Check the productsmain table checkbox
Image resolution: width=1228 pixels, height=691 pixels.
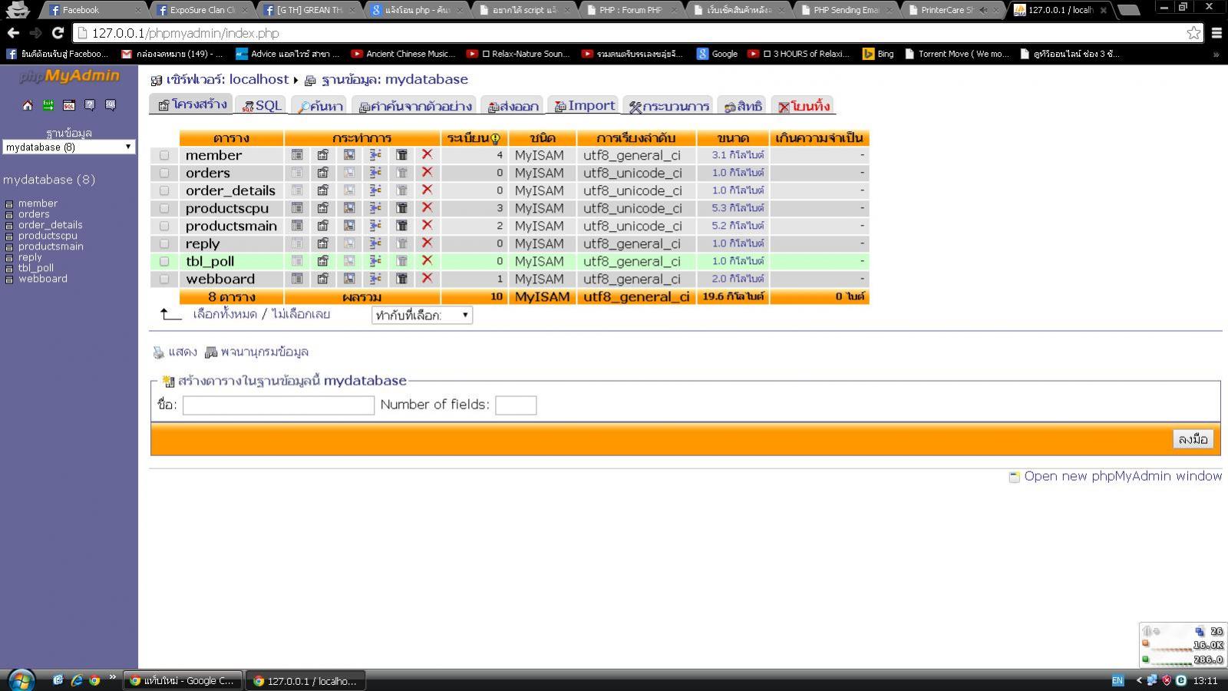(164, 226)
